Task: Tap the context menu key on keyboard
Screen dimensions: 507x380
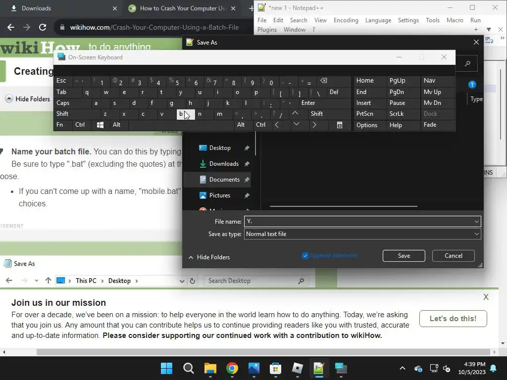Action: pos(340,125)
